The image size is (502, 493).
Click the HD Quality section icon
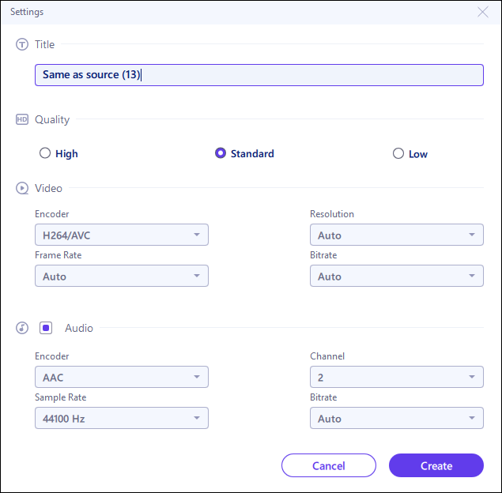(22, 120)
